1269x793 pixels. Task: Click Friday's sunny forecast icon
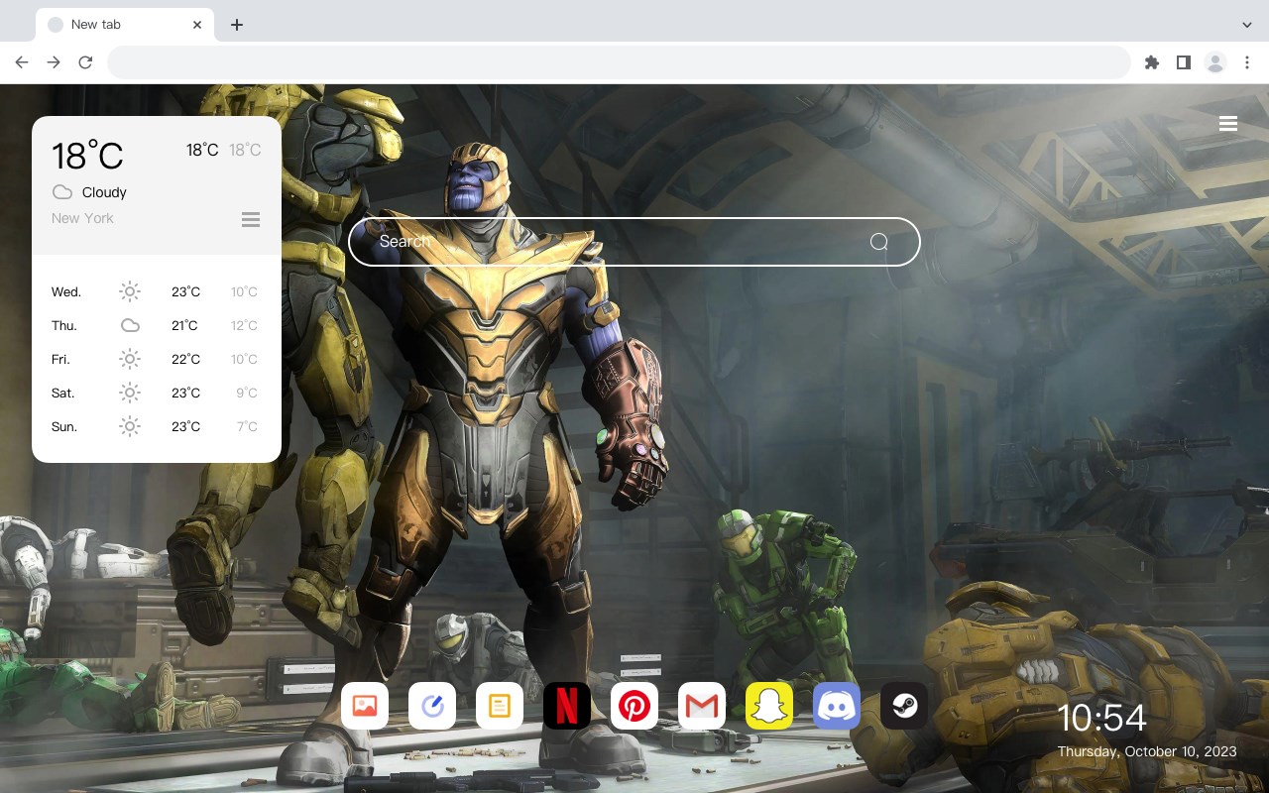coord(130,359)
